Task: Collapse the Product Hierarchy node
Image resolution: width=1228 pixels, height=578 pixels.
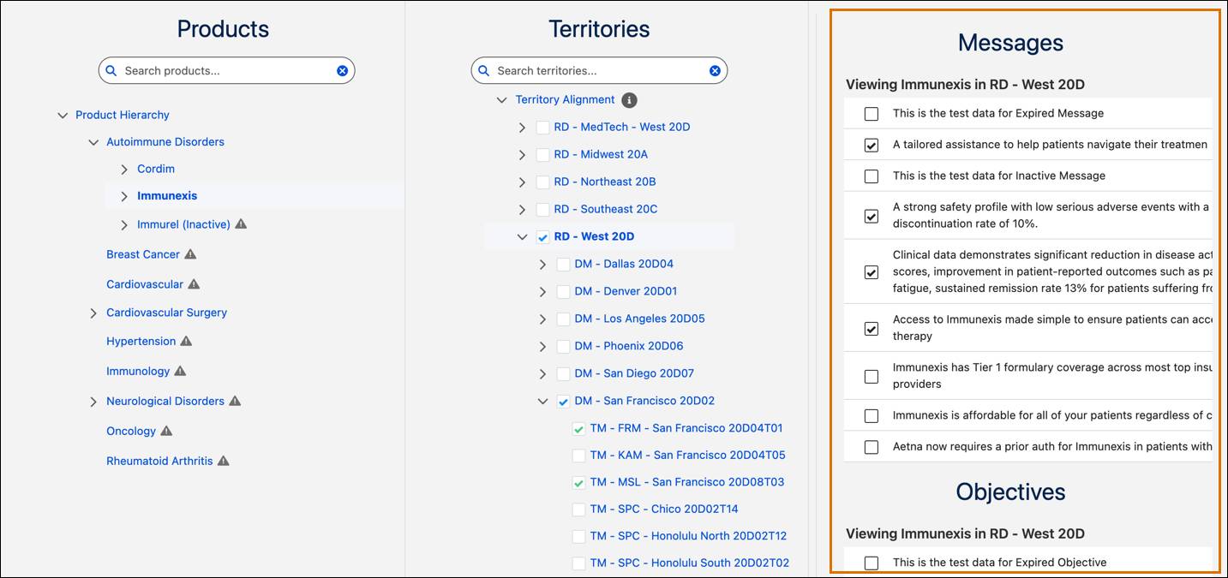Action: (63, 116)
